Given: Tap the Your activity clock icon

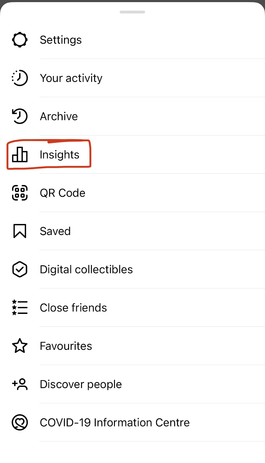Looking at the screenshot, I should (20, 78).
